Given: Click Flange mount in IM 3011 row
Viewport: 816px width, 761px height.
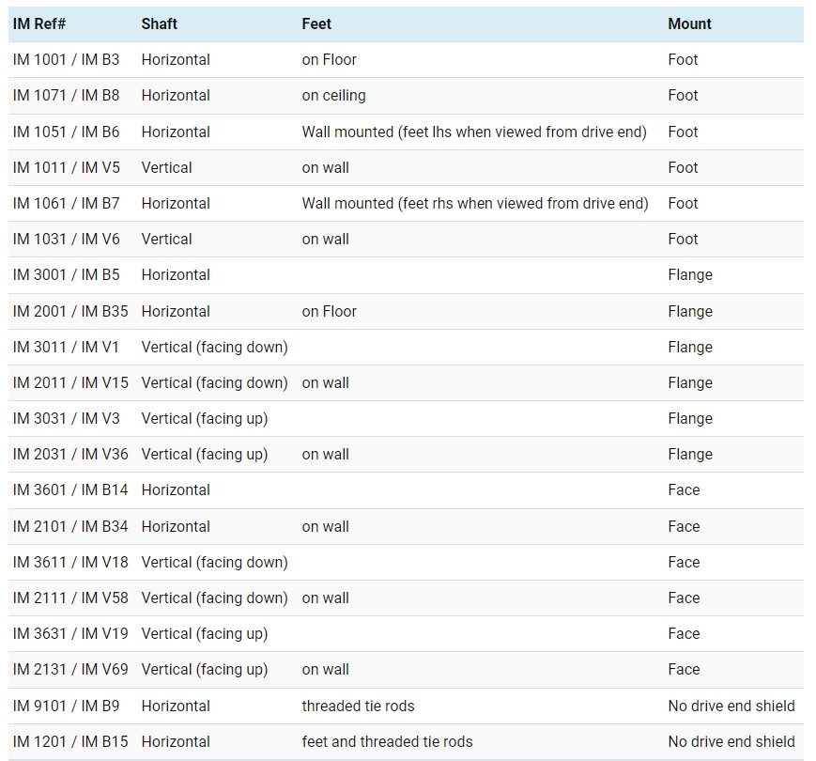Looking at the screenshot, I should (x=690, y=347).
